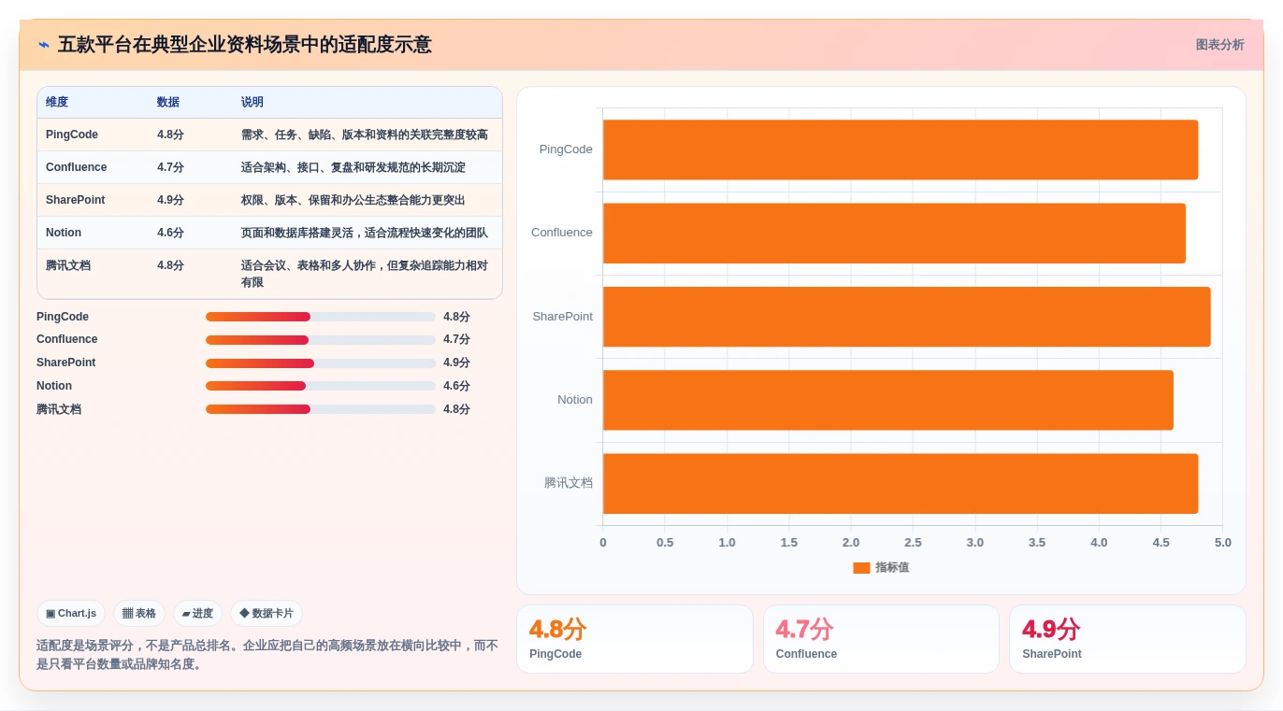Select the Chart.js tag chip
The image size is (1283, 711).
coord(71,614)
